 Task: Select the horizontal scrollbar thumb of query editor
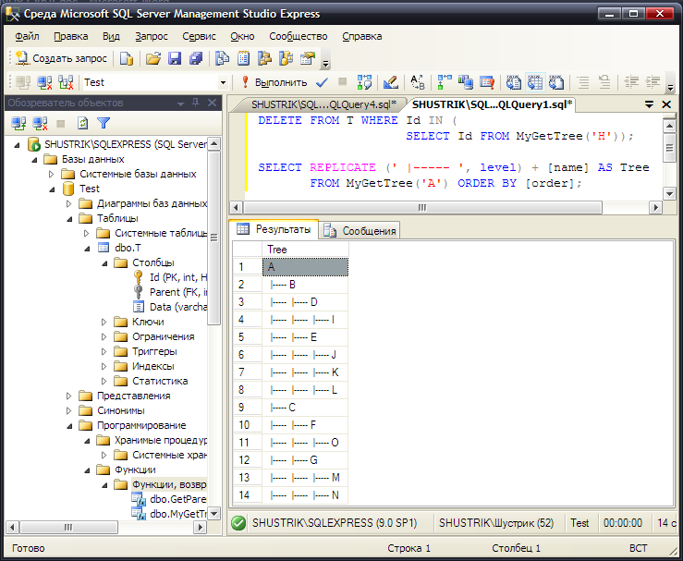point(421,208)
